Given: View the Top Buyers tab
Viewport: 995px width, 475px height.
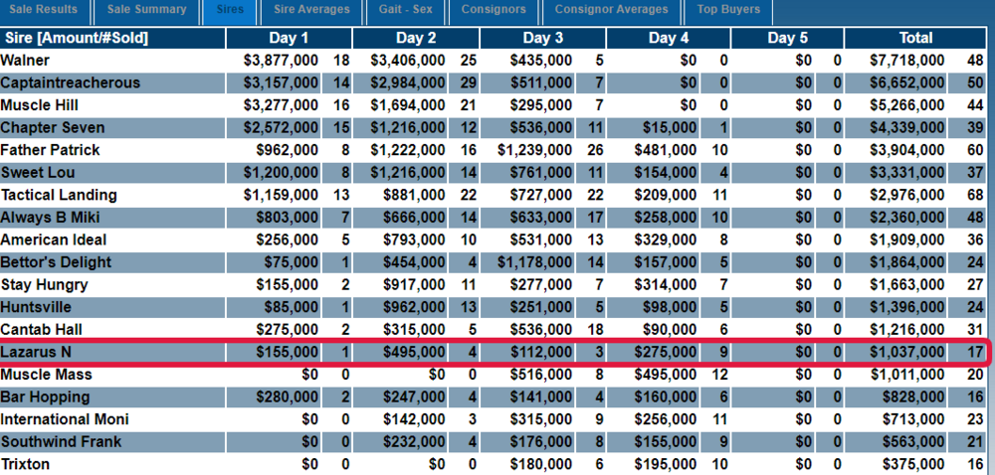Looking at the screenshot, I should pyautogui.click(x=728, y=10).
